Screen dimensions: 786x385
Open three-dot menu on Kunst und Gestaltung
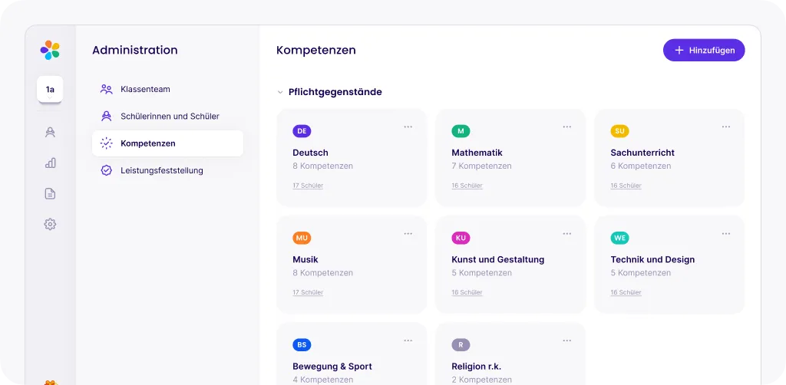coord(567,233)
